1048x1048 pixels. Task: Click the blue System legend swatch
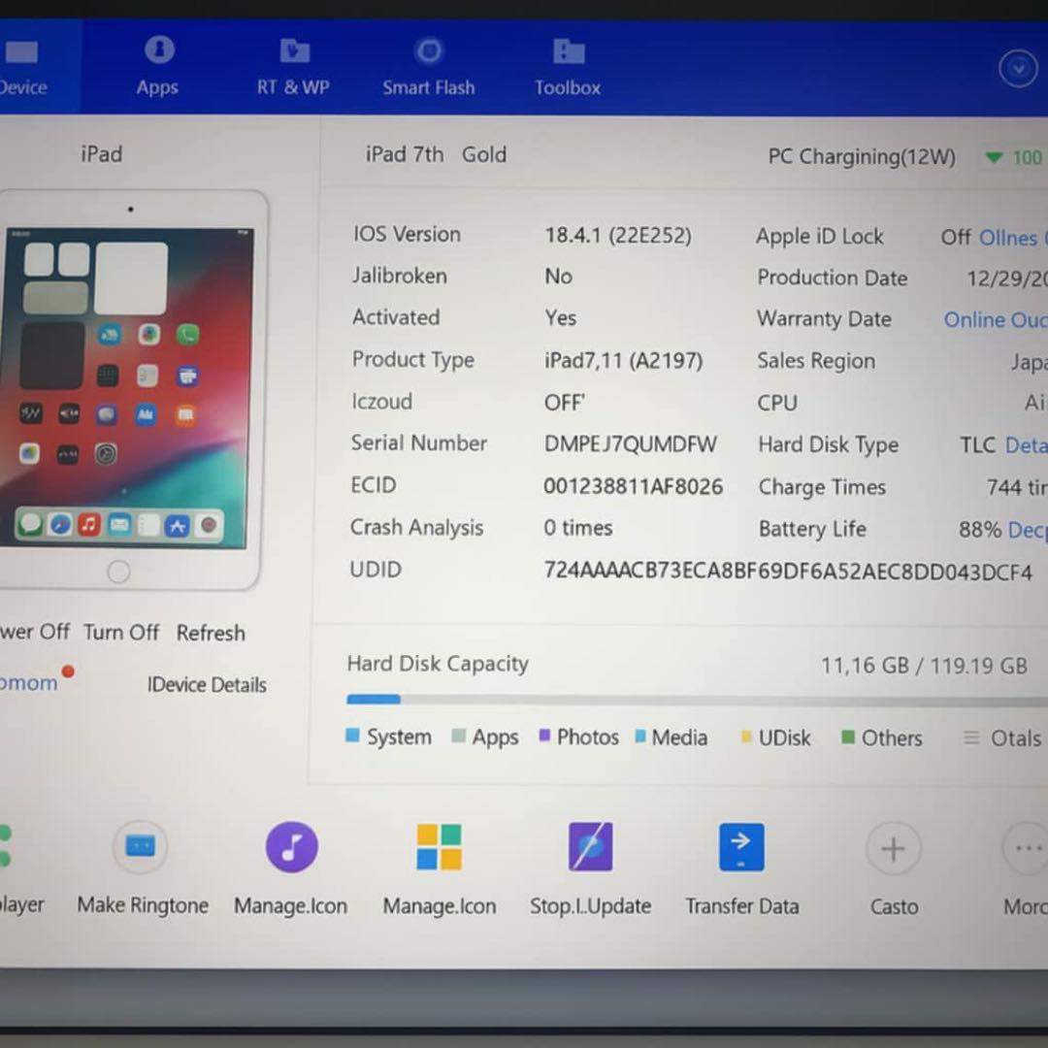352,736
